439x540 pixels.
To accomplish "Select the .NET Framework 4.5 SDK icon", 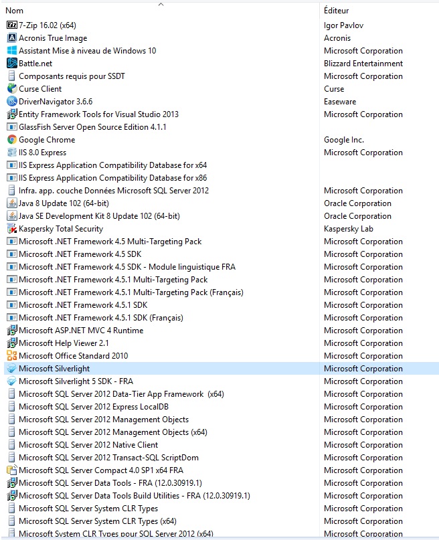I will [11, 254].
